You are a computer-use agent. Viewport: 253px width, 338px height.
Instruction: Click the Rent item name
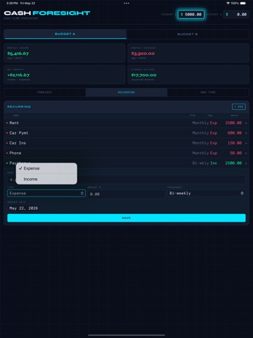coord(14,123)
